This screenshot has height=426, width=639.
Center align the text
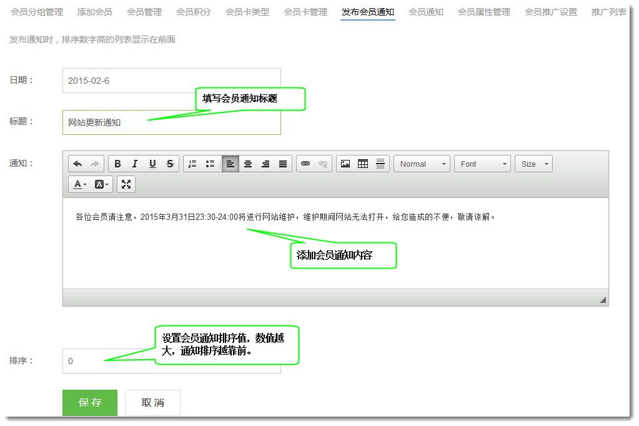click(248, 164)
